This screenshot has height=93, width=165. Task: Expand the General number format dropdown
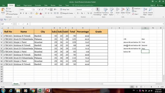[91, 10]
